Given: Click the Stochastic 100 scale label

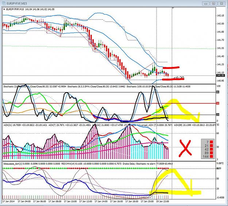Looking at the screenshot, I should coord(219,86).
